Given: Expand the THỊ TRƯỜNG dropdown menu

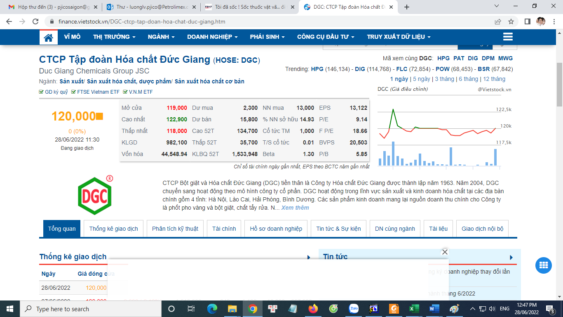Looking at the screenshot, I should [114, 37].
